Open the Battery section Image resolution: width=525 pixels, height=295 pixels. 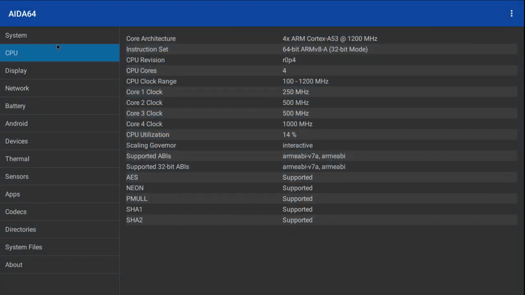tap(59, 106)
